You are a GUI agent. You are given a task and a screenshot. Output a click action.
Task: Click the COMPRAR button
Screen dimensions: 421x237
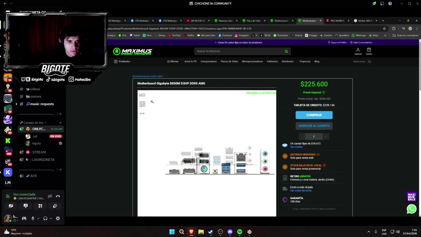tap(314, 115)
